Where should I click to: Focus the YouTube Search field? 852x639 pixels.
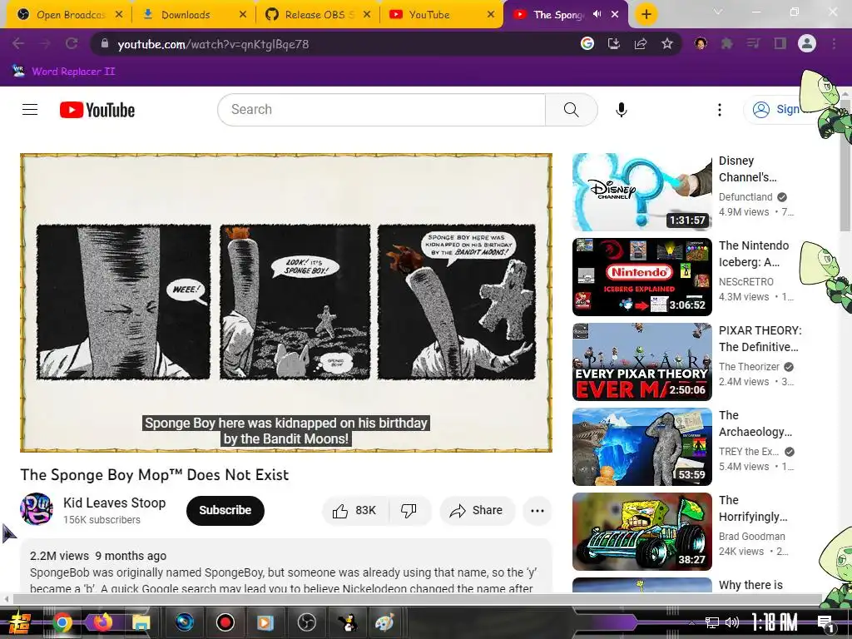tap(381, 110)
